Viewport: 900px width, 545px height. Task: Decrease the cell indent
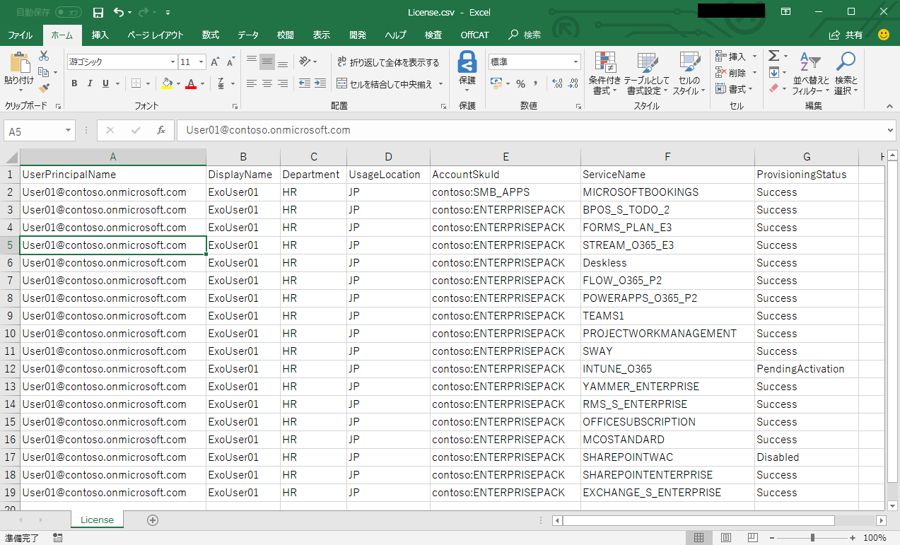304,83
